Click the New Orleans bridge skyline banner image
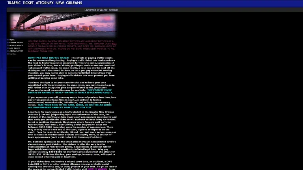This screenshot has height=170, width=303. pos(63,25)
